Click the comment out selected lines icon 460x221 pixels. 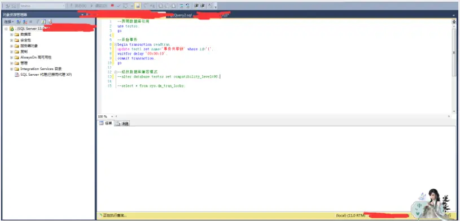[x=182, y=6]
